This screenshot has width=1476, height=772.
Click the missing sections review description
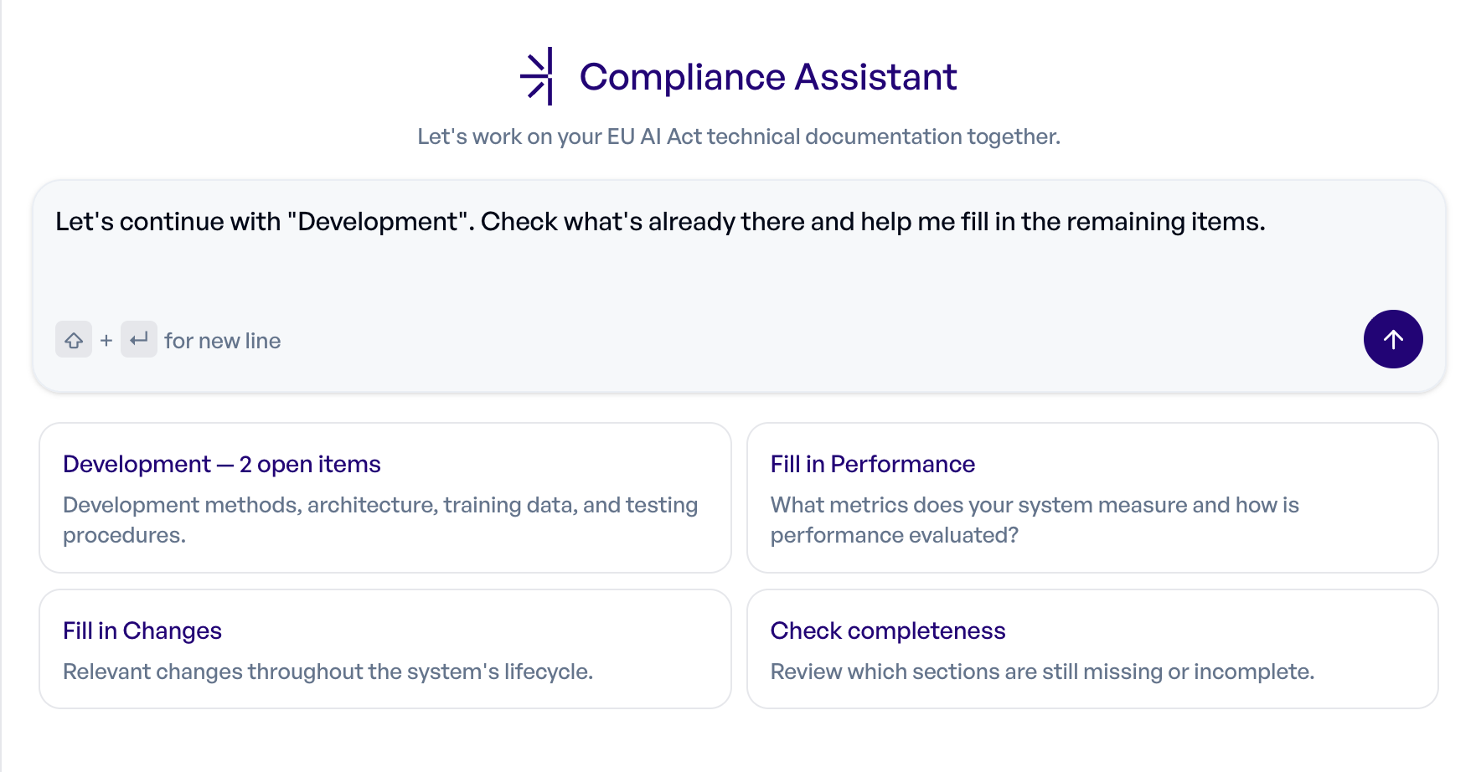coord(1042,671)
